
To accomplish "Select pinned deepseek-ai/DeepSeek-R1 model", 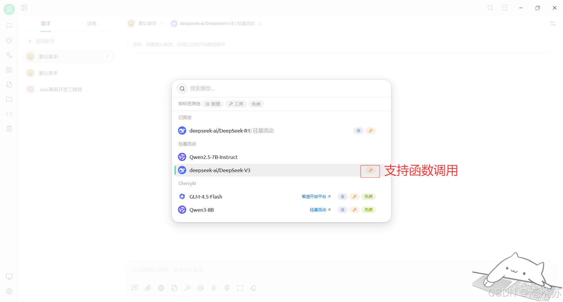I will click(281, 130).
